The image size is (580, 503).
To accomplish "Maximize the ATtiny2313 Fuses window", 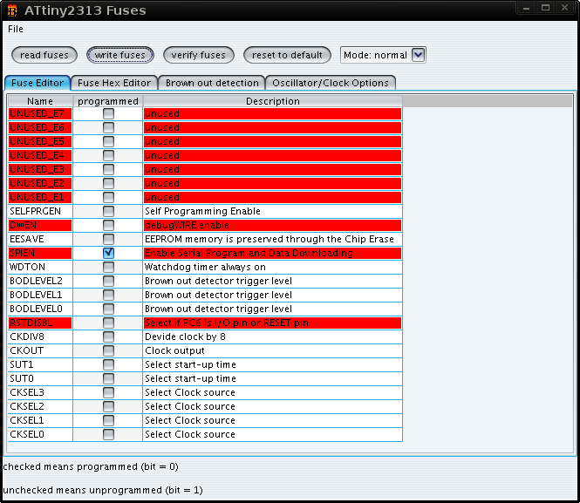I will point(545,8).
